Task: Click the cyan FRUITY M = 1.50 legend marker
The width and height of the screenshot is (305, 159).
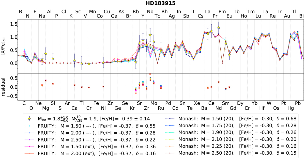Action: click(x=30, y=125)
